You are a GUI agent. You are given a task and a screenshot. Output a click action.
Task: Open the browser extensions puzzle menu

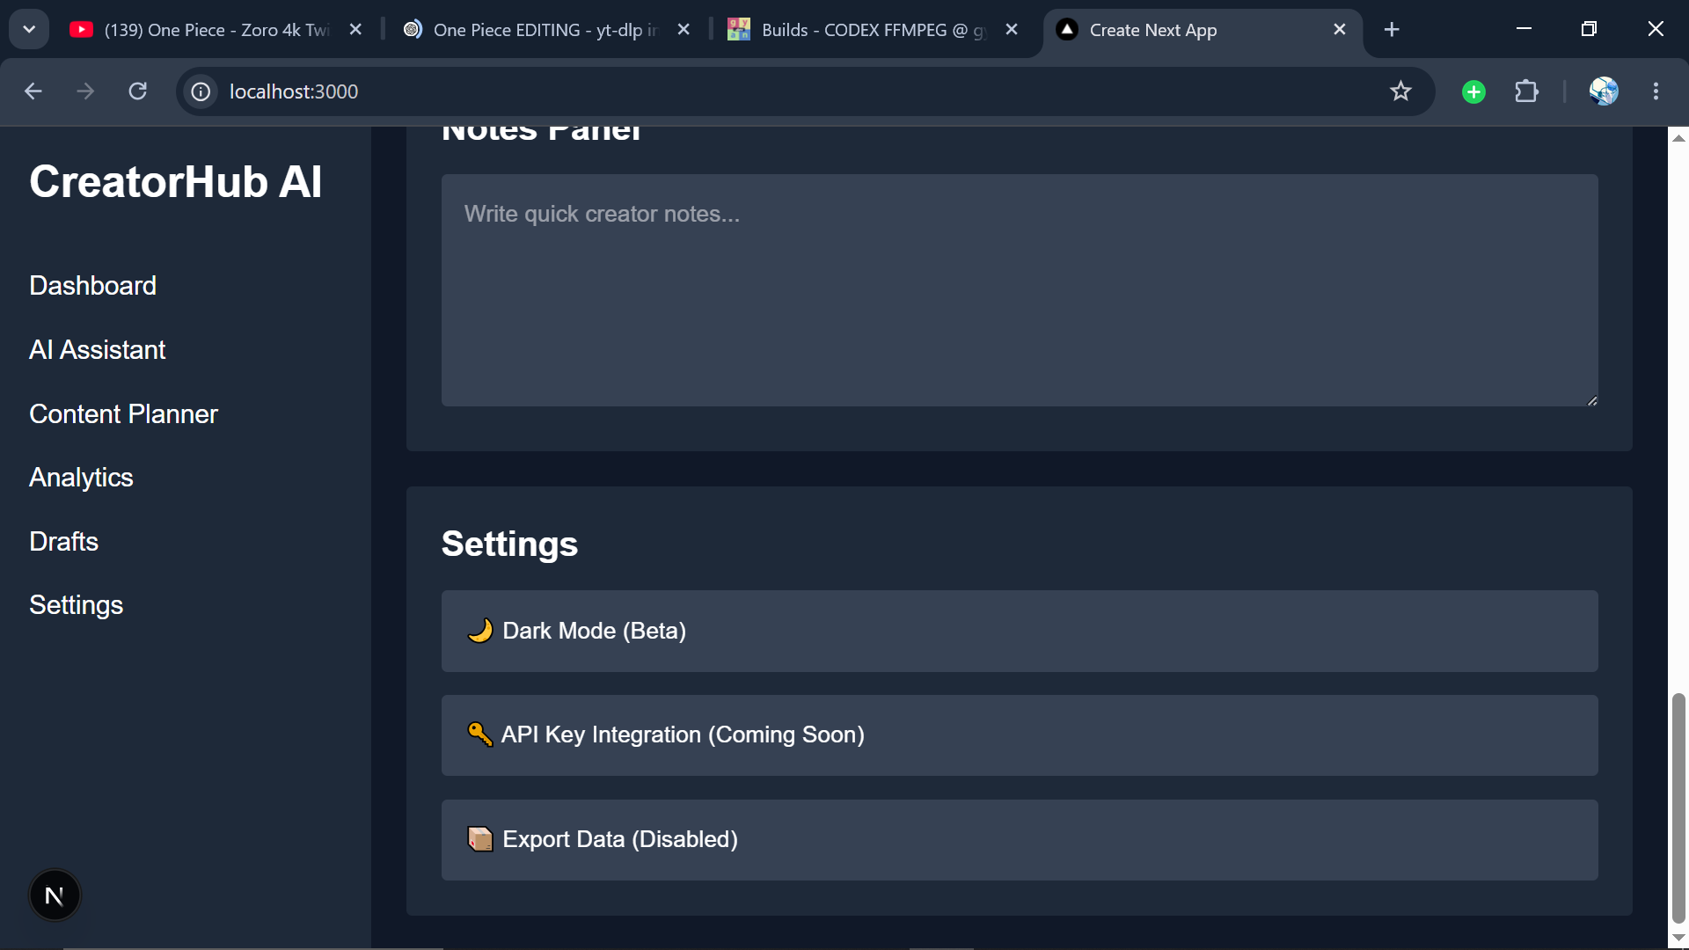1526,91
